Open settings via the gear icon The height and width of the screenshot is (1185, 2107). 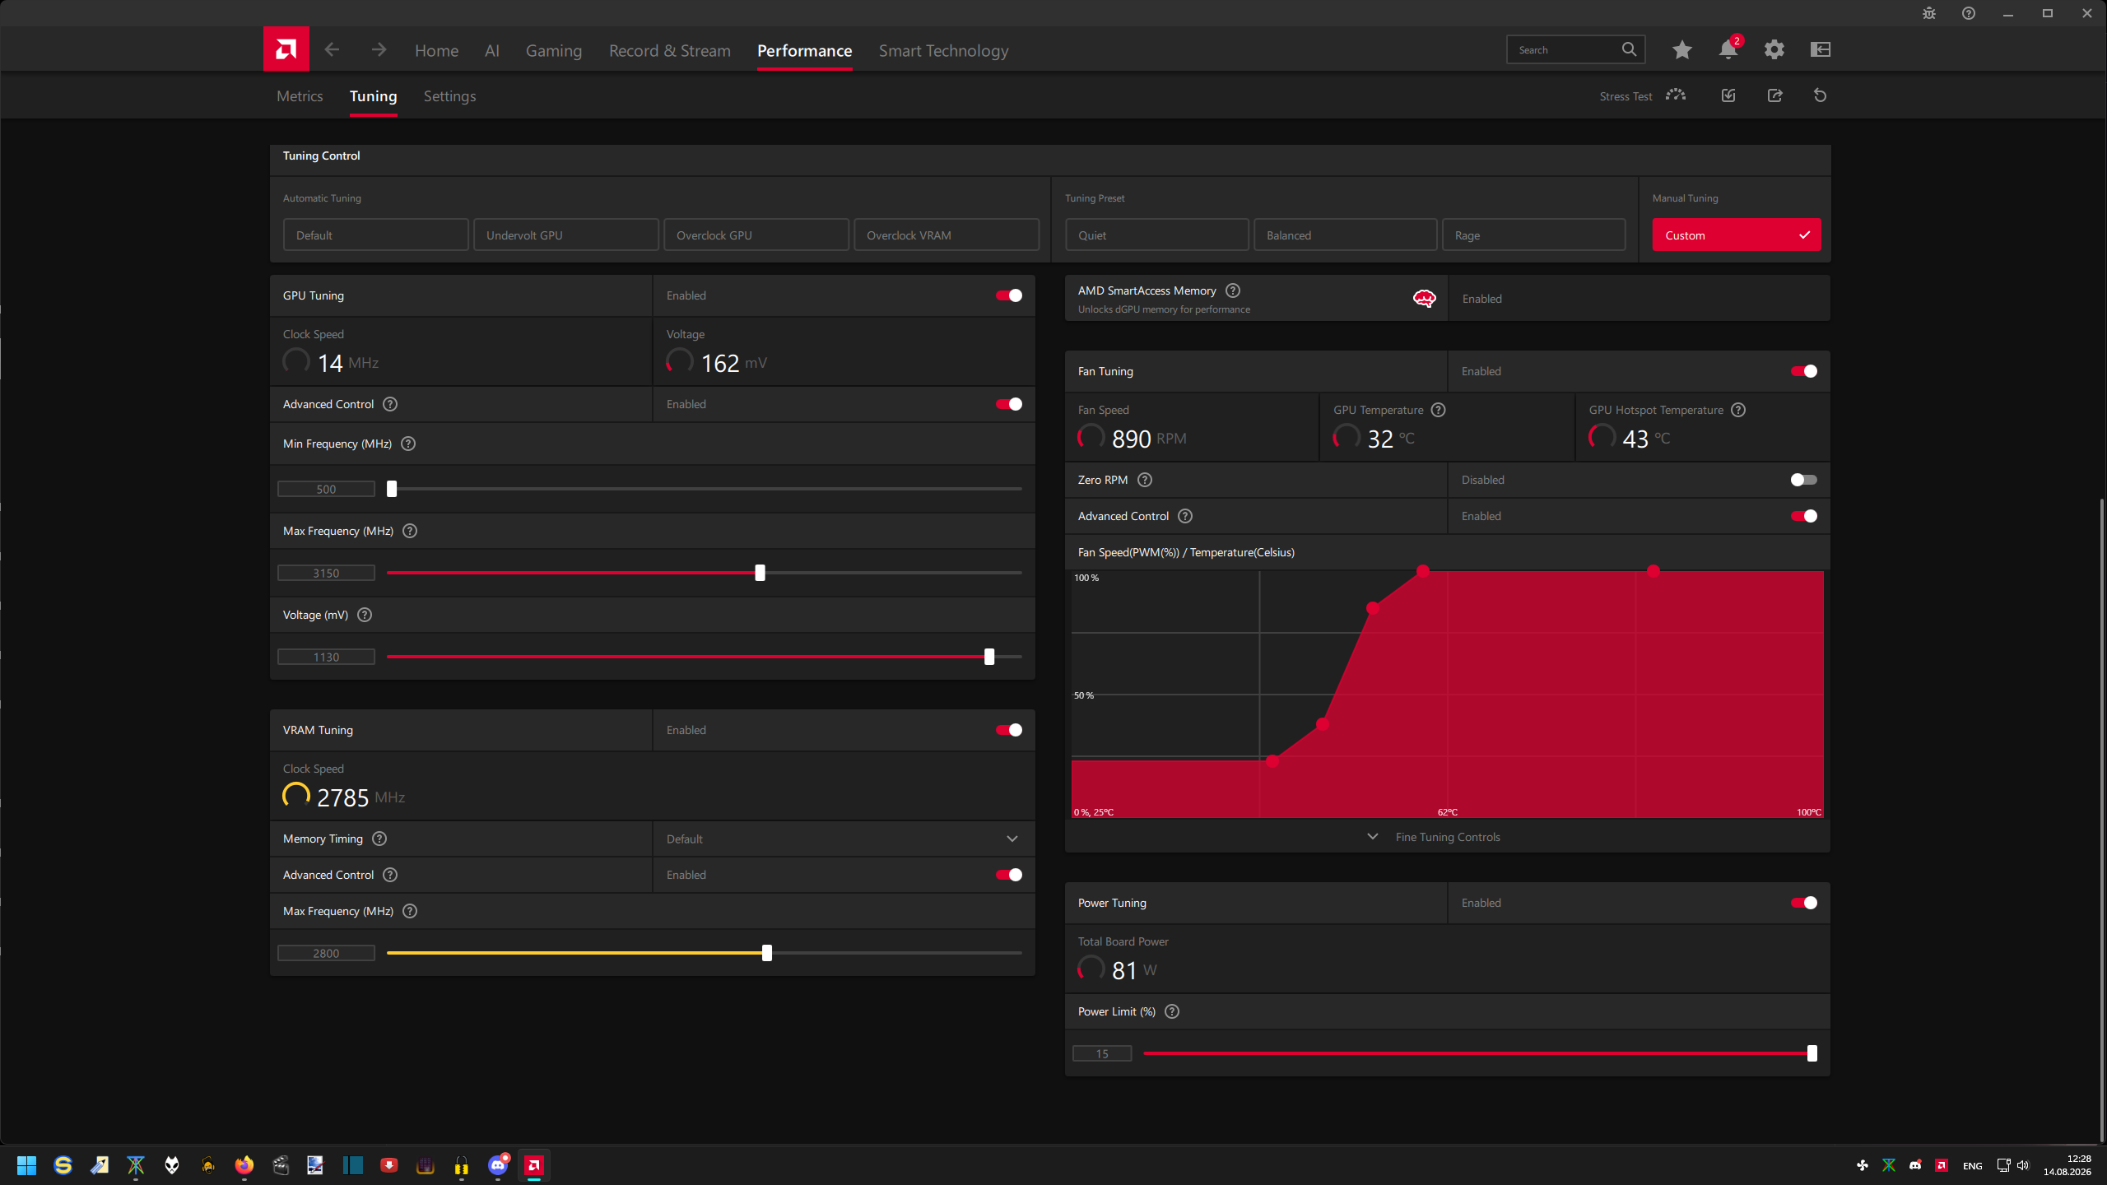click(1774, 50)
